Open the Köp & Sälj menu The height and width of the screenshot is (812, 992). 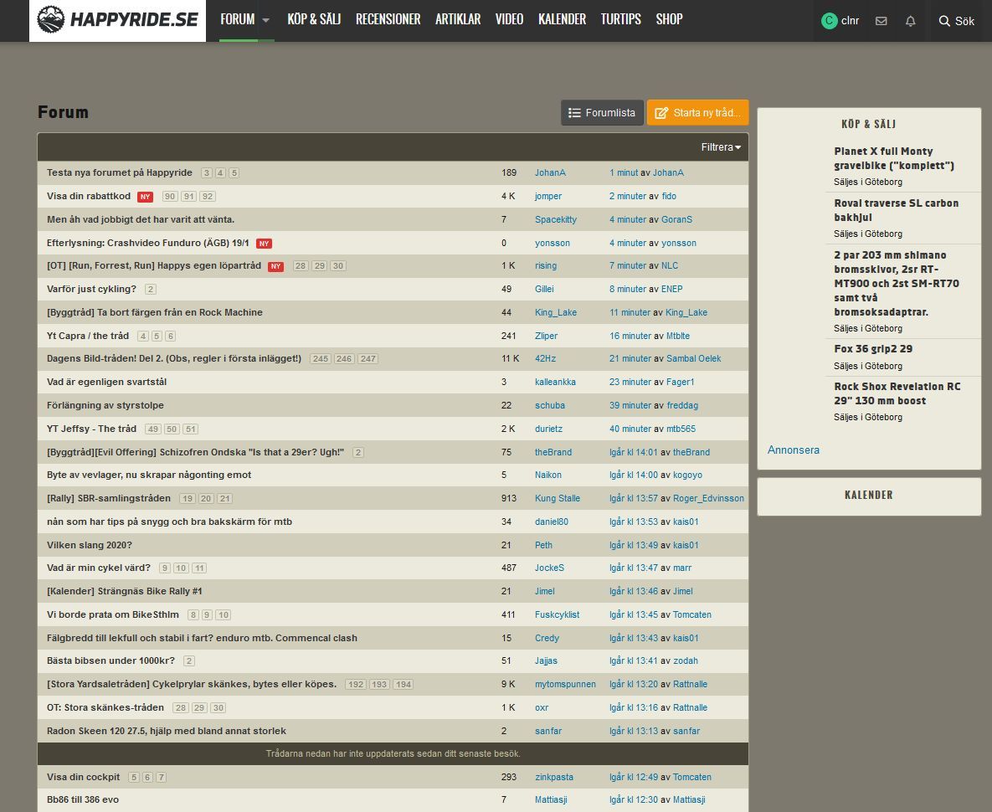coord(314,19)
